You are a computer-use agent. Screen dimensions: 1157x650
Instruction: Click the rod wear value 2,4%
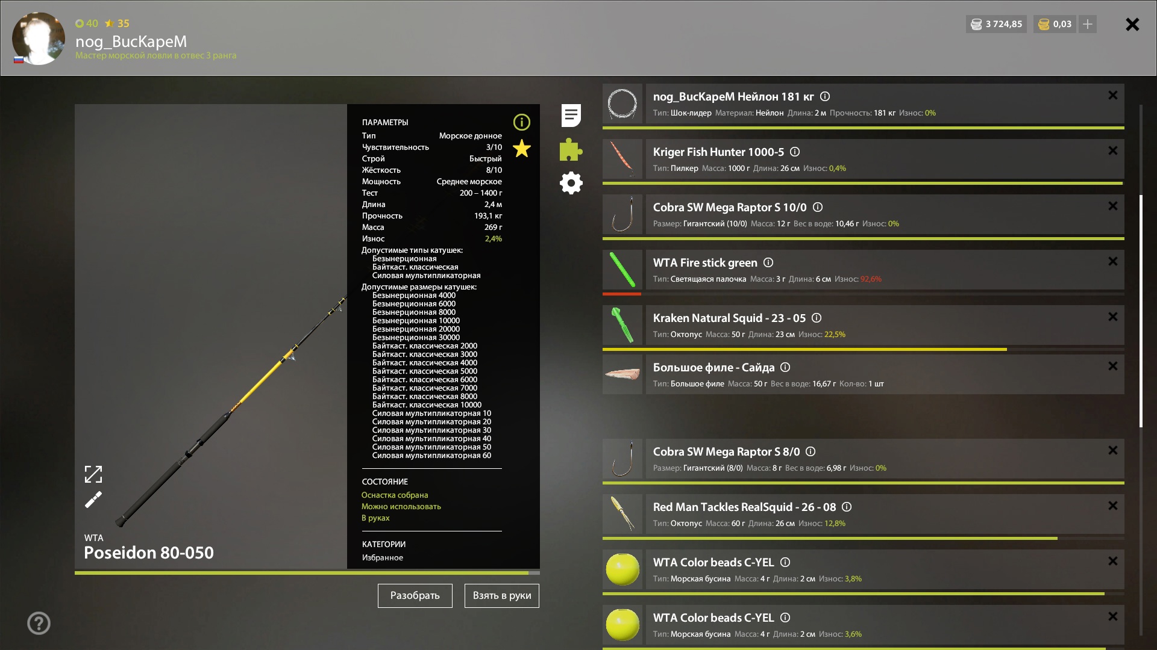[494, 239]
